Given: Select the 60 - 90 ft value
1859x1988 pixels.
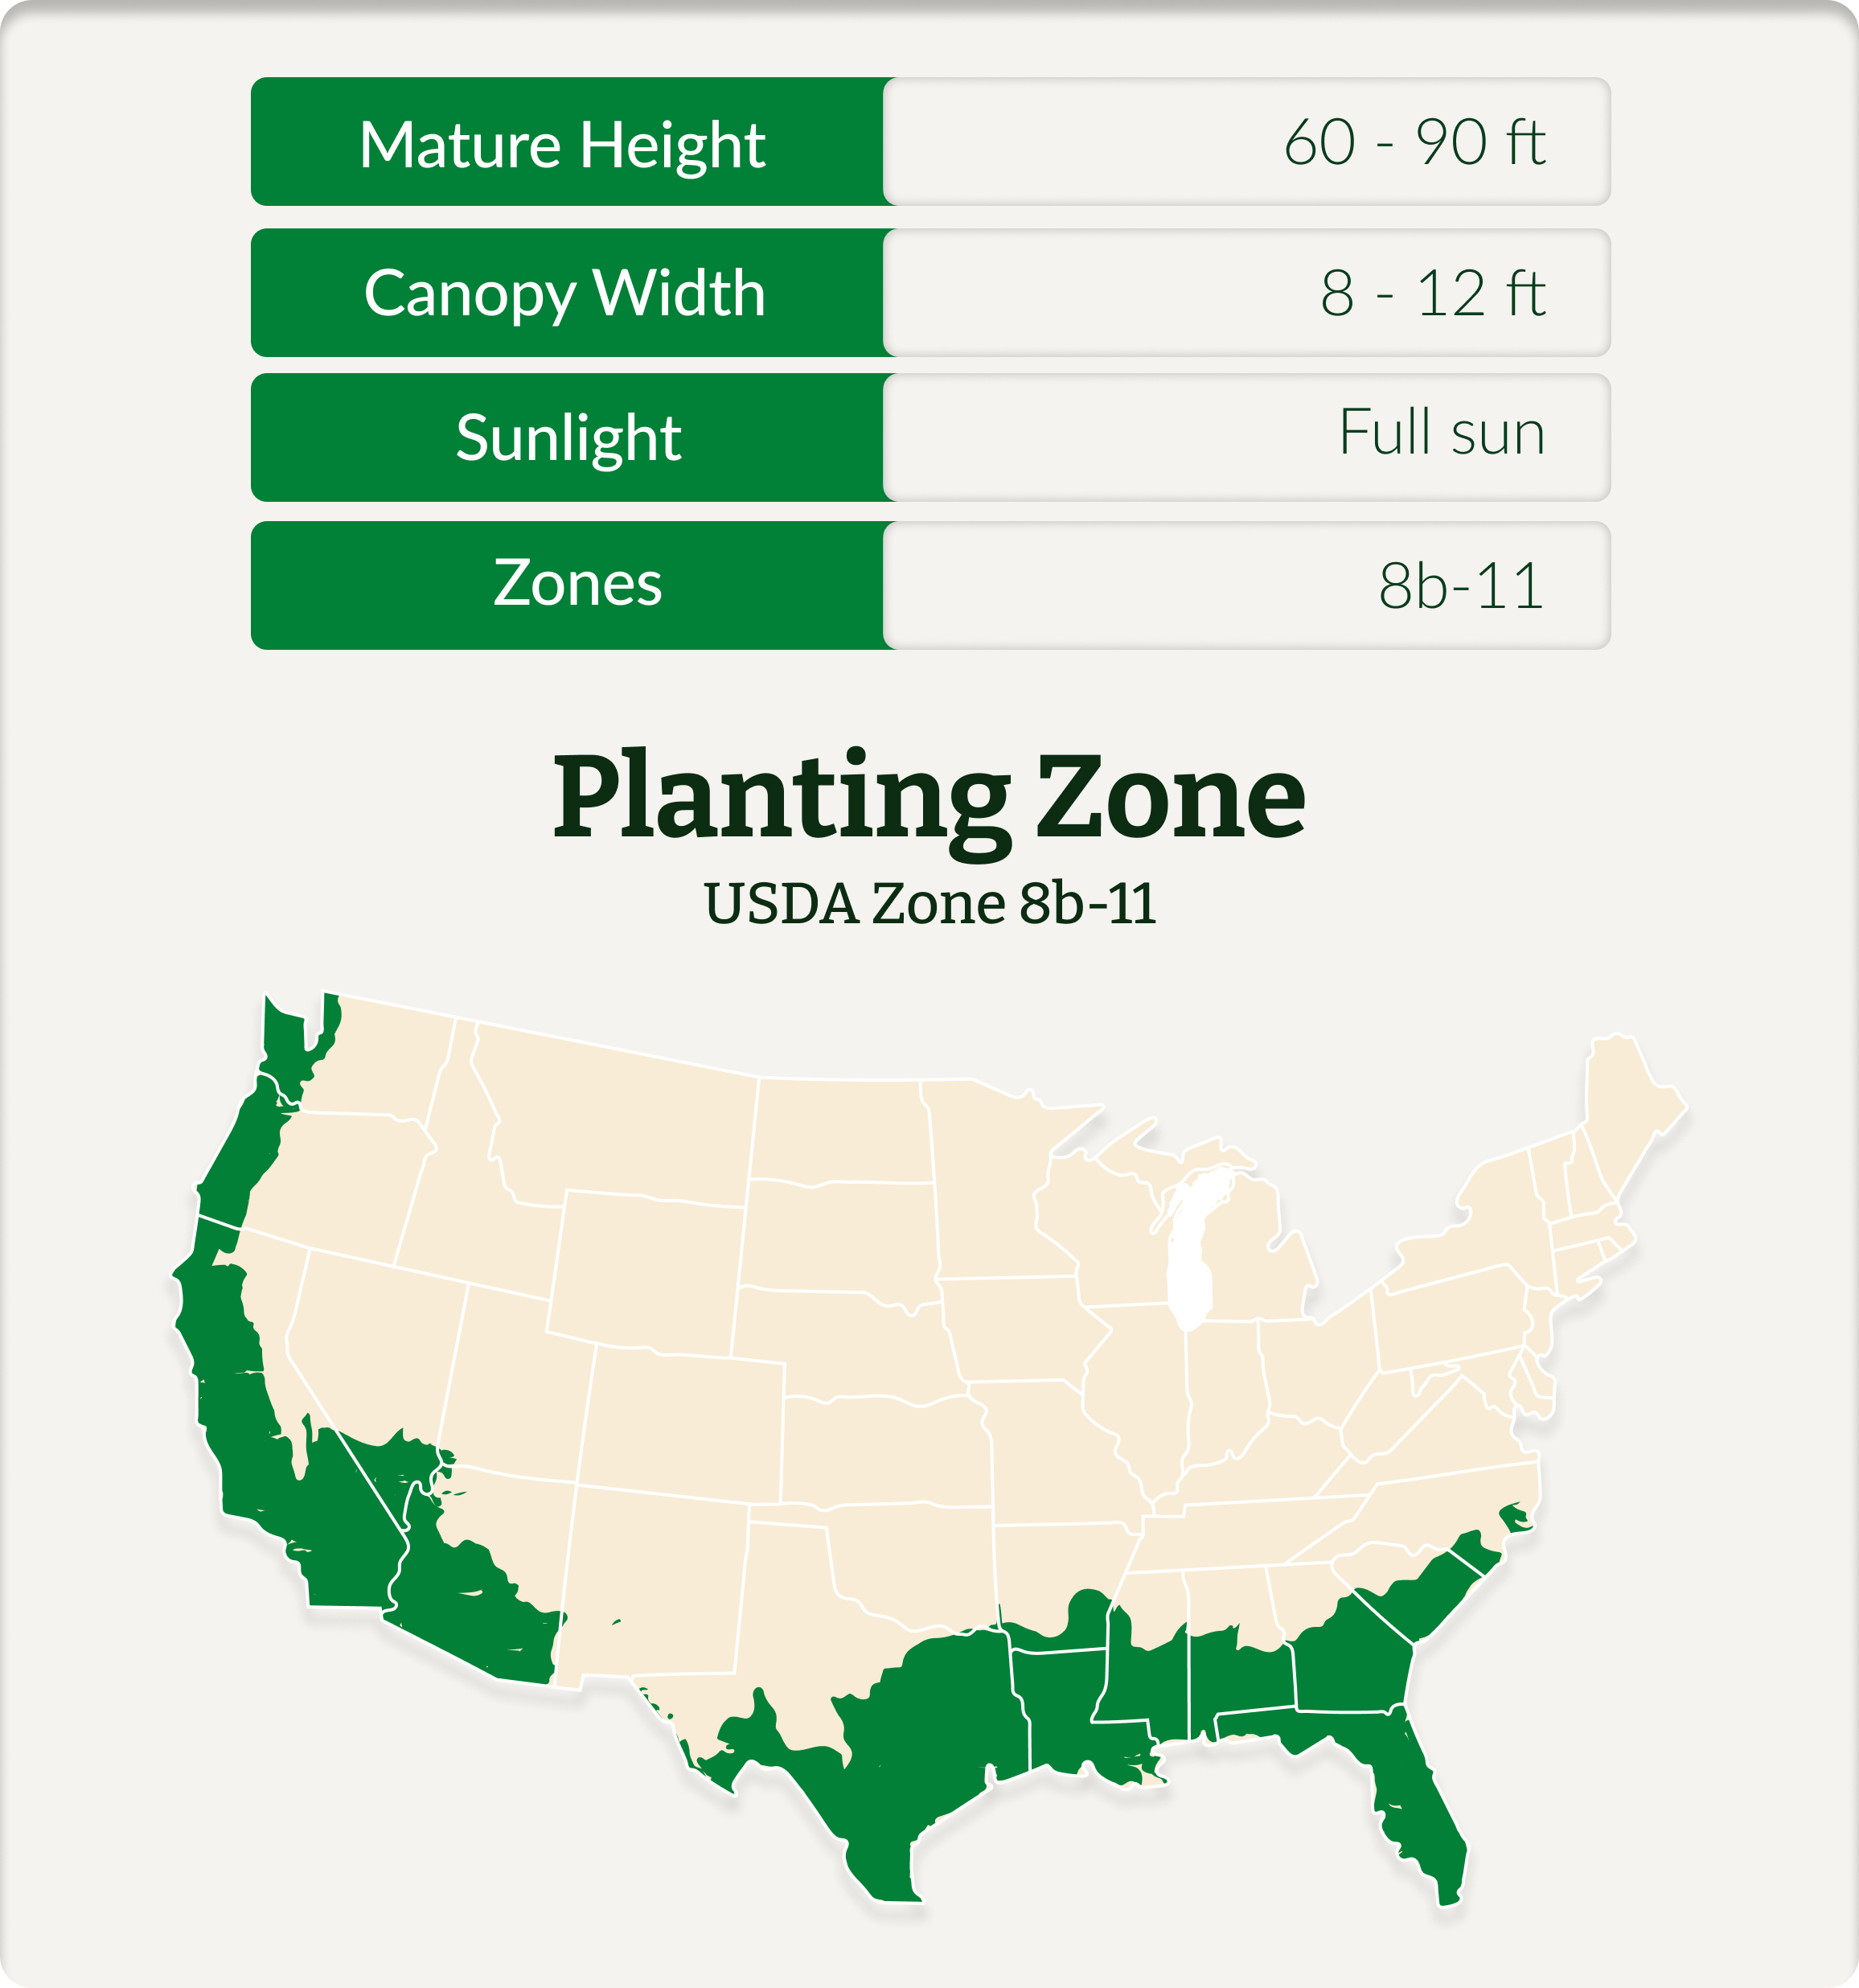Looking at the screenshot, I should pyautogui.click(x=1414, y=142).
